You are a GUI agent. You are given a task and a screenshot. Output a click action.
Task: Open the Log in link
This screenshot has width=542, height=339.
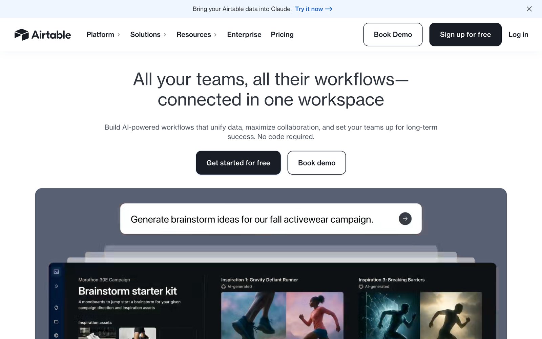tap(518, 35)
